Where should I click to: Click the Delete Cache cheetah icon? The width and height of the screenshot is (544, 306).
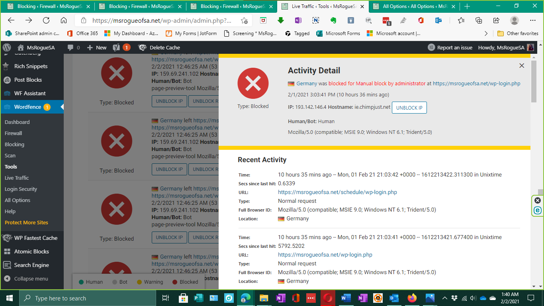coord(142,47)
